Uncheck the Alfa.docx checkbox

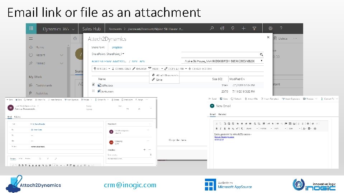94,84
